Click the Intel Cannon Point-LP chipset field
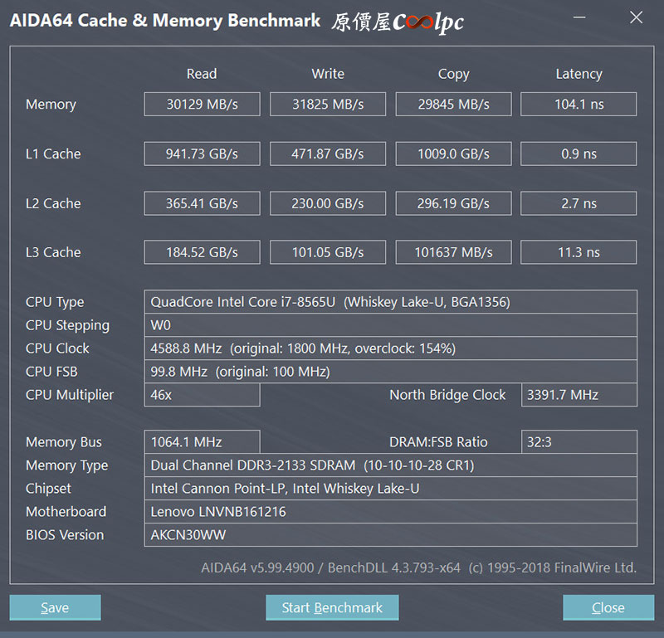Screen dimensions: 664x638 390,489
